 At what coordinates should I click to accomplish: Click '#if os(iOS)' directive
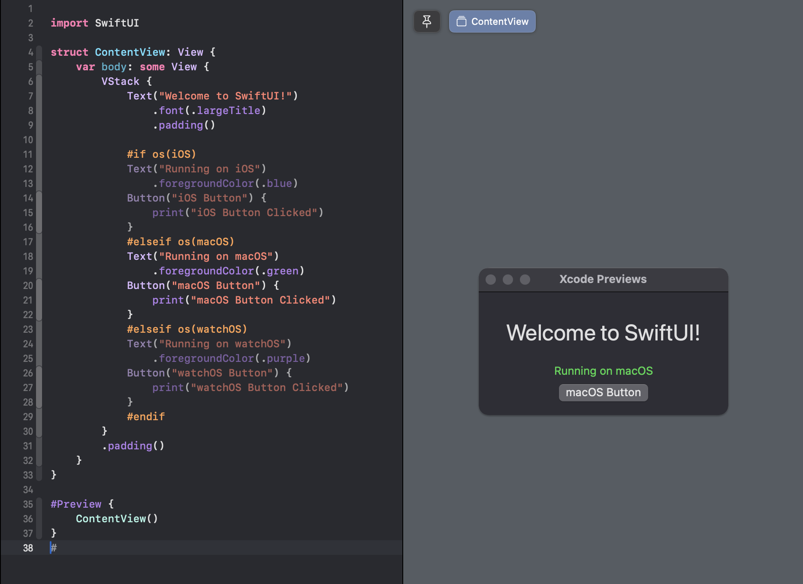coord(162,154)
